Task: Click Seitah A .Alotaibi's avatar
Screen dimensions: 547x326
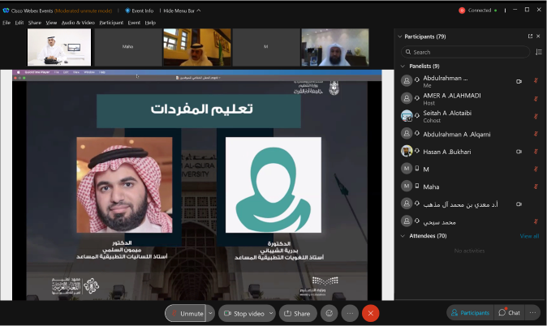Action: point(407,116)
